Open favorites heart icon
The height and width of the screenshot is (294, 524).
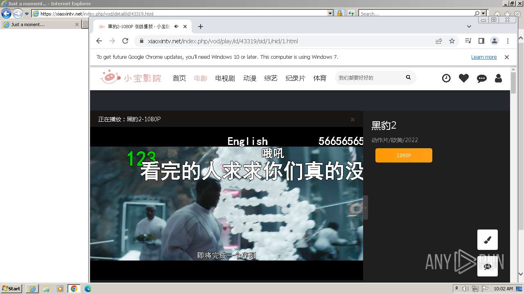click(x=464, y=78)
